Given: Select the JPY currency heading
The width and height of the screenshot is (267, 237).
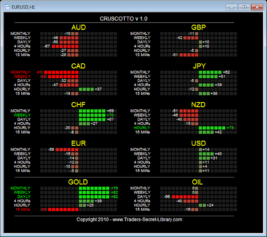Looking at the screenshot, I should pyautogui.click(x=199, y=66).
